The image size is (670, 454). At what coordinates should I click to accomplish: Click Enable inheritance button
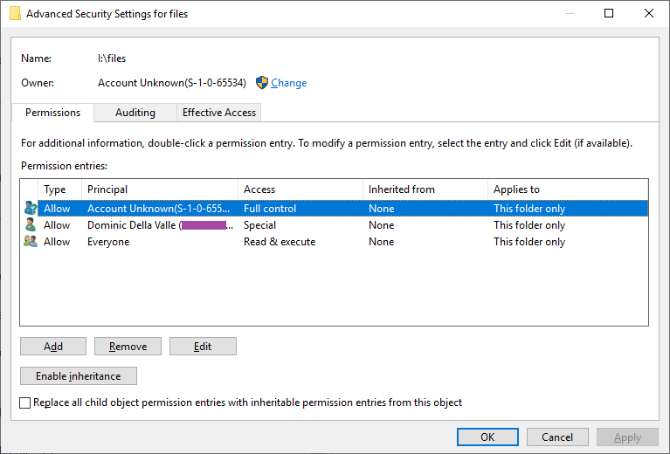coord(79,375)
